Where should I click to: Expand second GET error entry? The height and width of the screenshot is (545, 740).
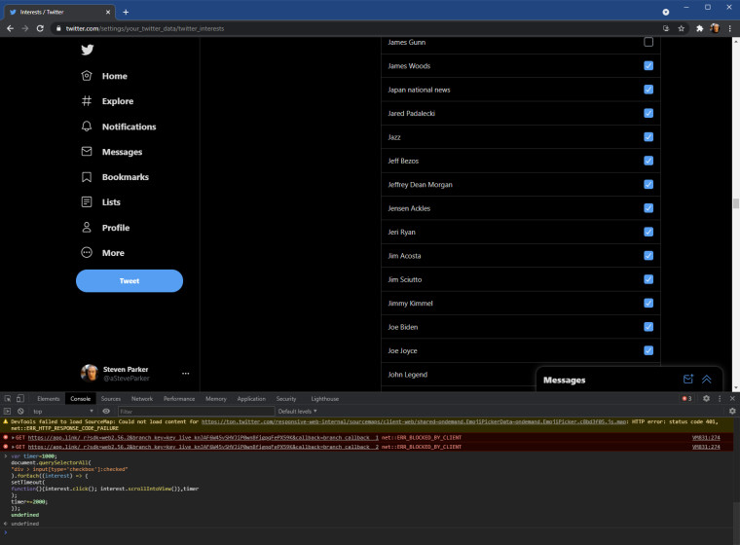coord(13,447)
